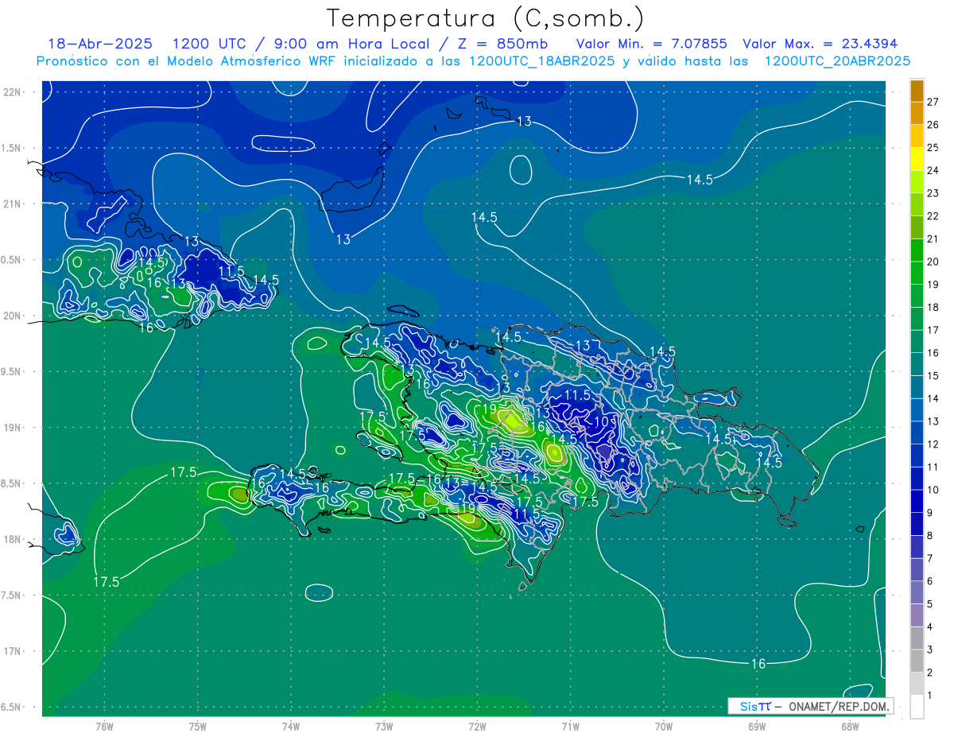Click the '19N' latitude axis label

(13, 428)
